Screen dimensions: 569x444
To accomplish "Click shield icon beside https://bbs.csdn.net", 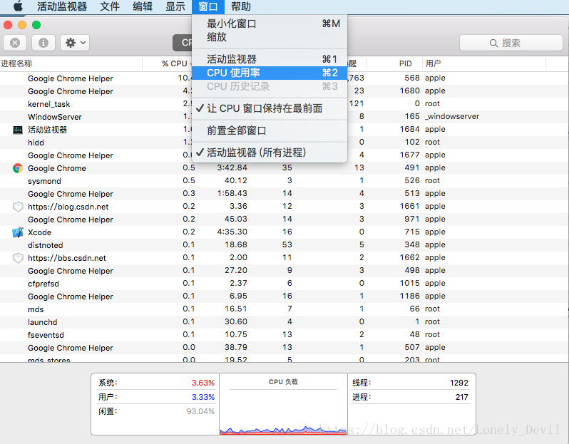I will tap(18, 258).
